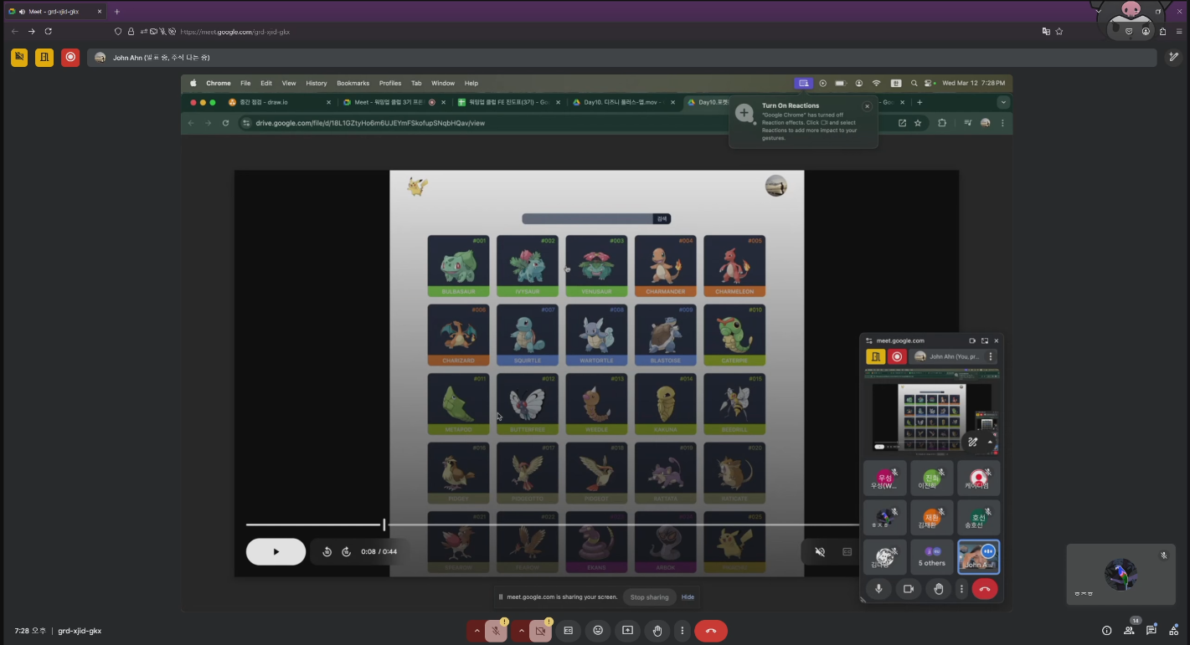
Task: Click the annotation pen in mini window preview
Action: [x=973, y=443]
